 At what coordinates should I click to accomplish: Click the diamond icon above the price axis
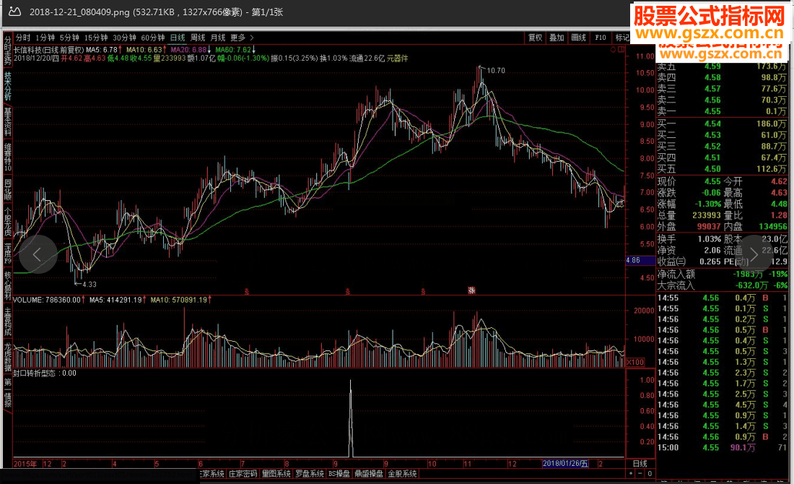coord(613,49)
